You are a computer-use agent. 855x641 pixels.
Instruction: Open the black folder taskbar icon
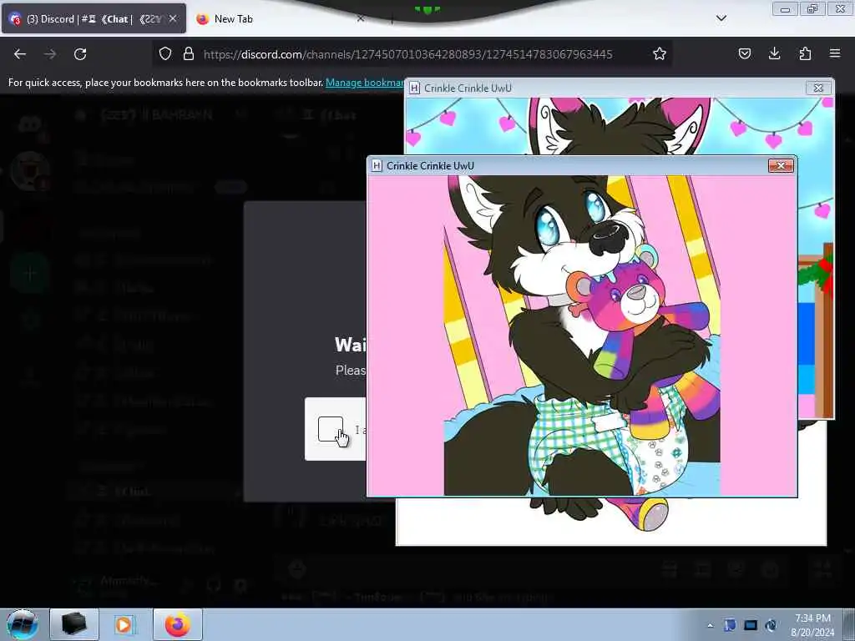tap(74, 624)
